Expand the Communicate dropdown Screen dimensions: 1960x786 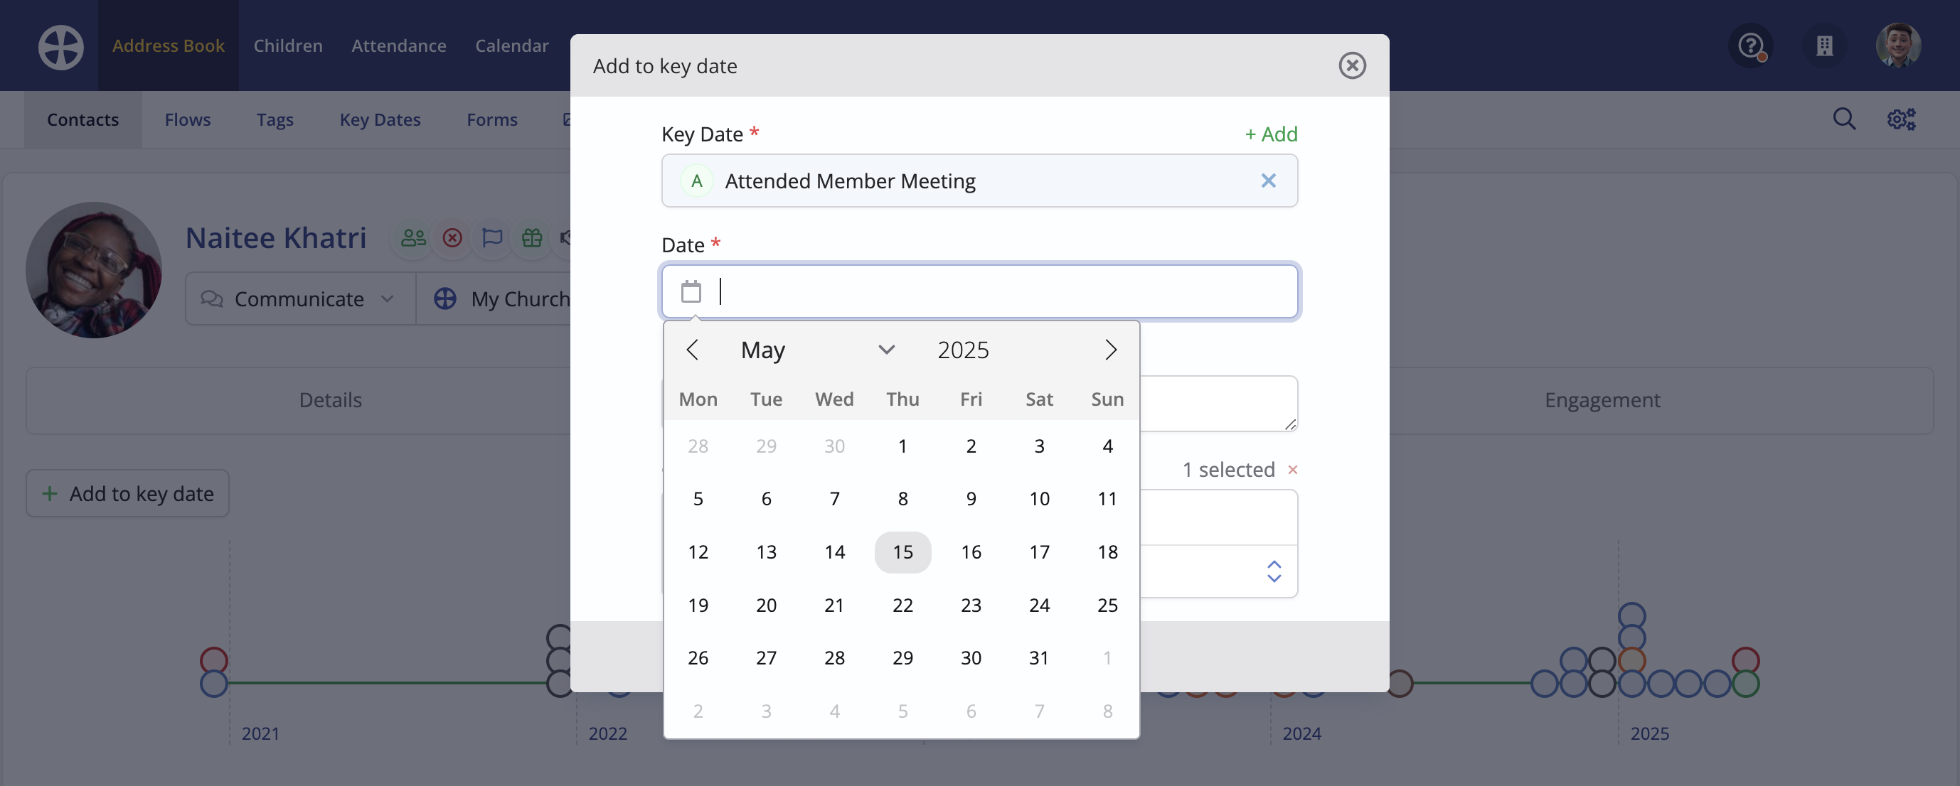[300, 298]
